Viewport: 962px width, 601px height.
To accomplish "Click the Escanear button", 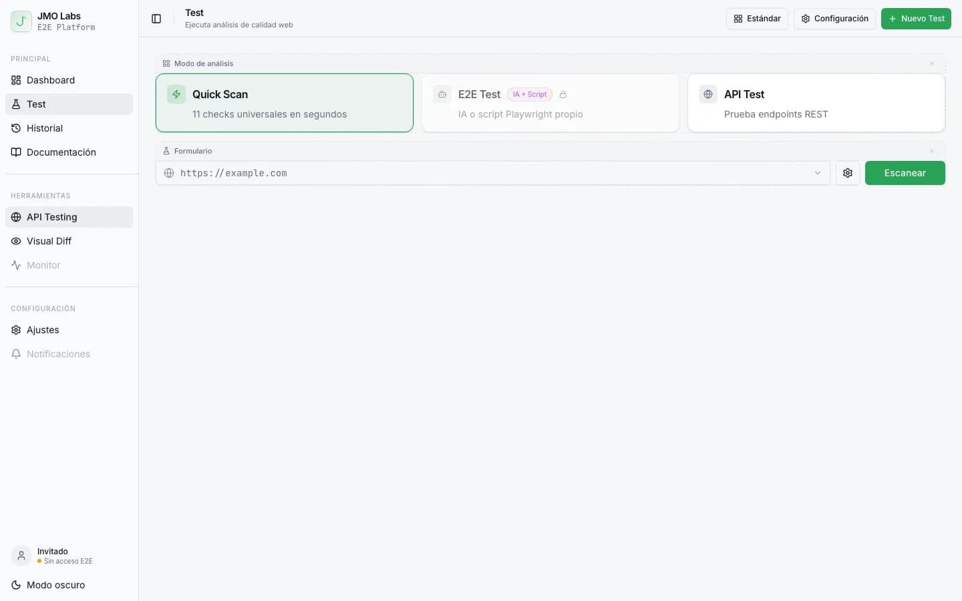I will [905, 173].
